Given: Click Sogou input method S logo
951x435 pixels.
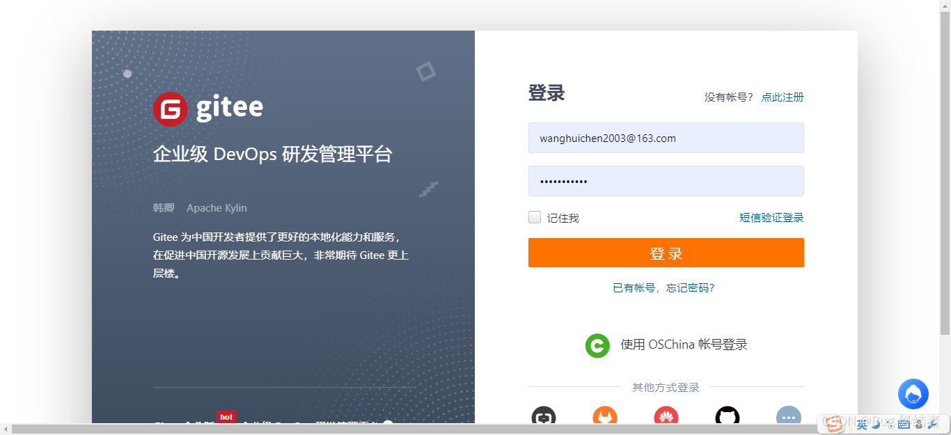Looking at the screenshot, I should tap(833, 423).
